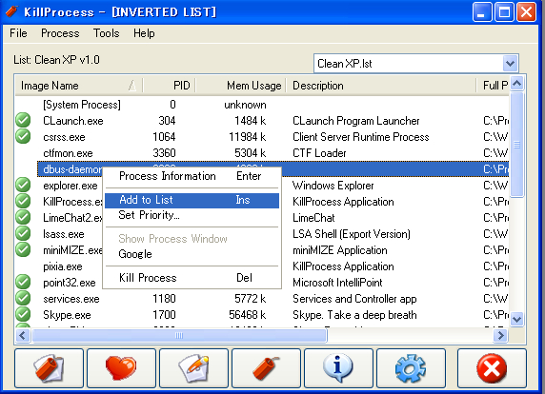
Task: Choose Add to List in context menu
Action: click(192, 200)
